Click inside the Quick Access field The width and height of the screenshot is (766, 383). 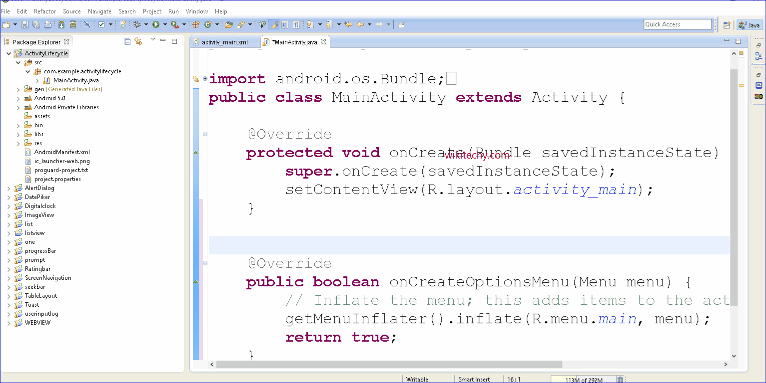coord(678,23)
